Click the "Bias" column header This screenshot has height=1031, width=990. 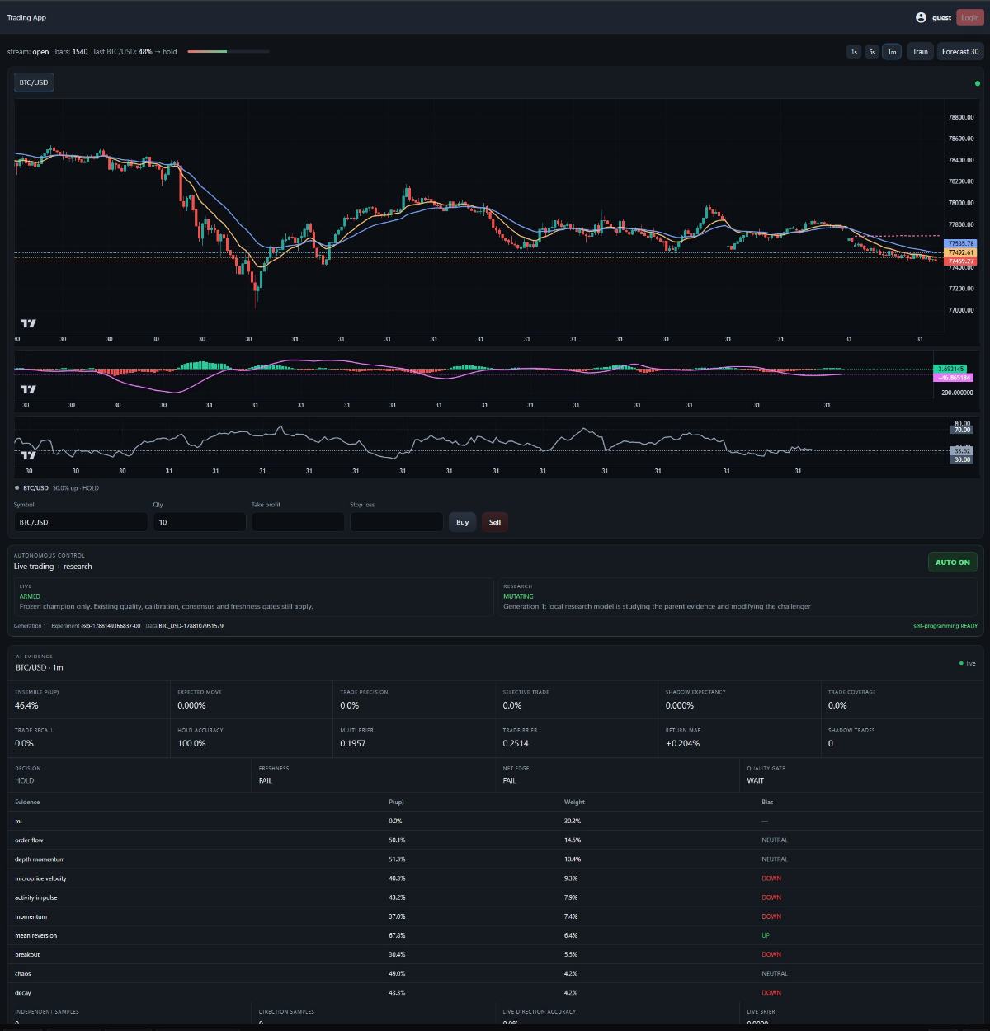pos(767,802)
